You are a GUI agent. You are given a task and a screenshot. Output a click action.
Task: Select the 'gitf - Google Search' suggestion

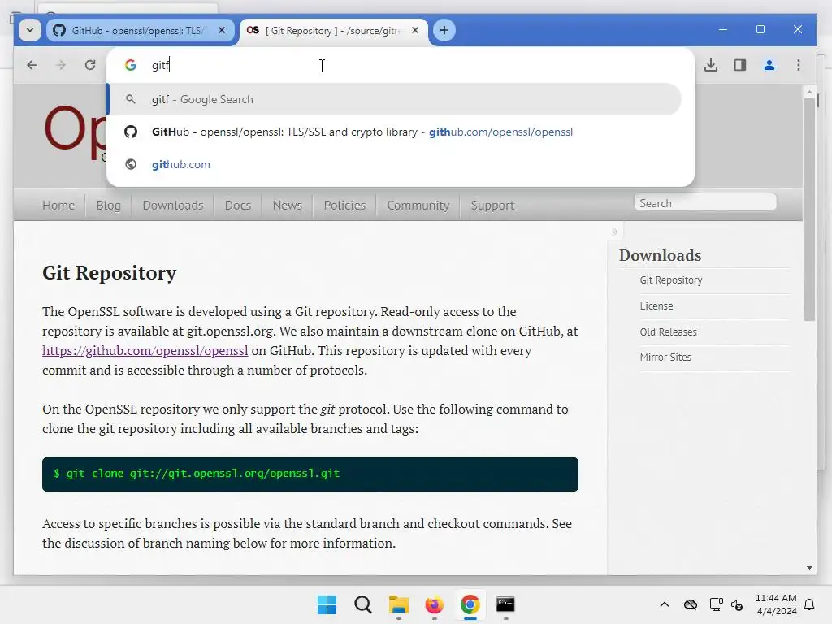[395, 99]
